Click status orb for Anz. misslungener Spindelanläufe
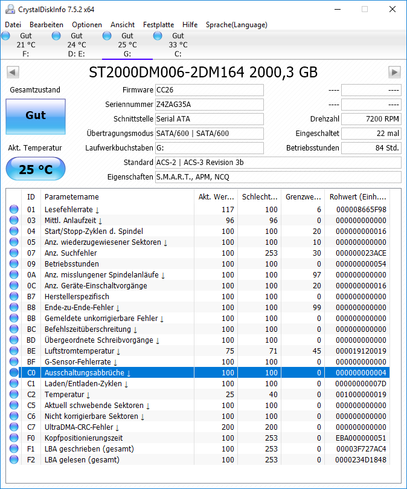Screen dimensions: 407x489 14,275
